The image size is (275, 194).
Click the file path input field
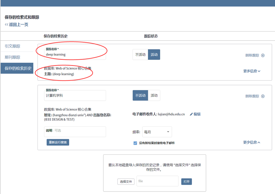click(x=157, y=181)
